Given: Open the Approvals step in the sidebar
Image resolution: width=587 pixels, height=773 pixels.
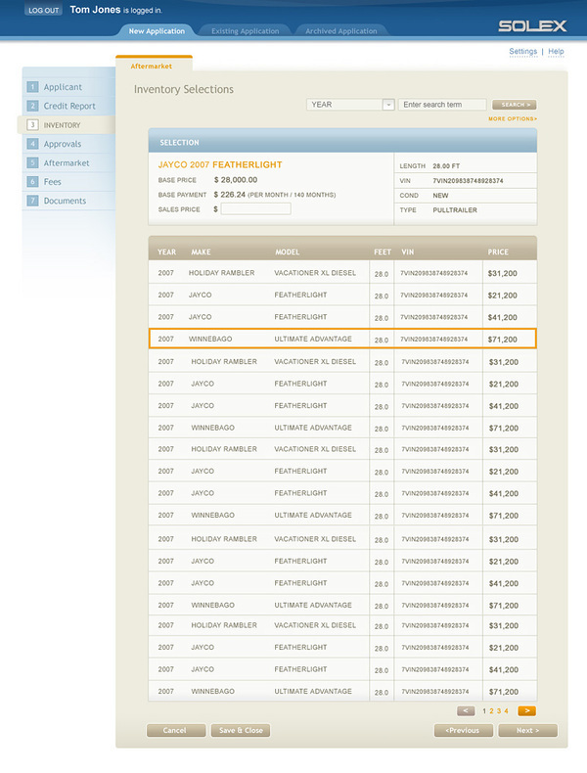Looking at the screenshot, I should (62, 144).
